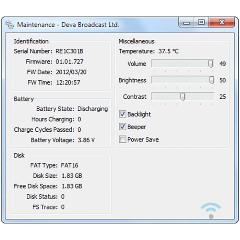Viewport: 240px width, 240px height.
Task: Click Hours Charging value 0
Action: pyautogui.click(x=79, y=119)
